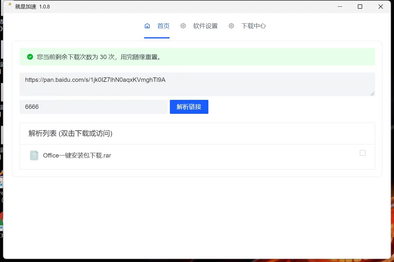Close the 就是加速 window
394x262 pixels.
tap(381, 6)
